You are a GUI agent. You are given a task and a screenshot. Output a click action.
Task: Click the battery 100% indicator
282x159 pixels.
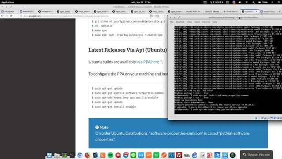pos(263,2)
